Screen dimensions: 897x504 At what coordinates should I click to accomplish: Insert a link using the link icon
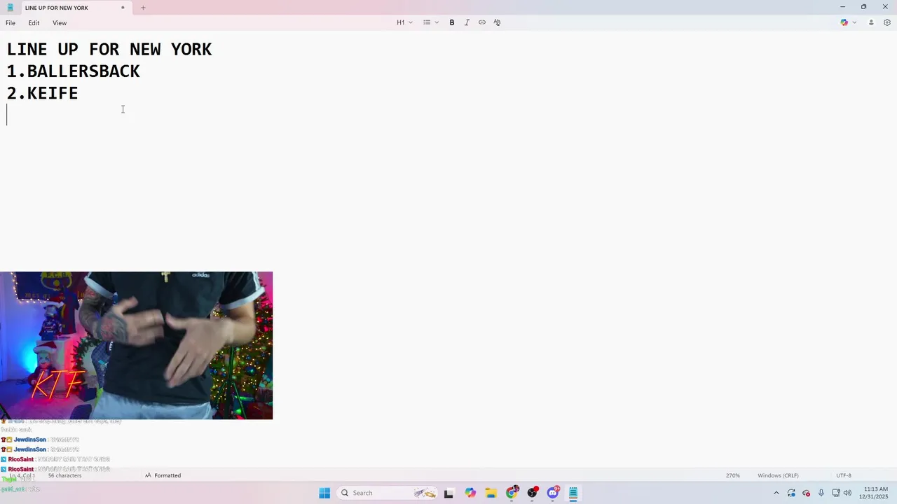coord(482,22)
